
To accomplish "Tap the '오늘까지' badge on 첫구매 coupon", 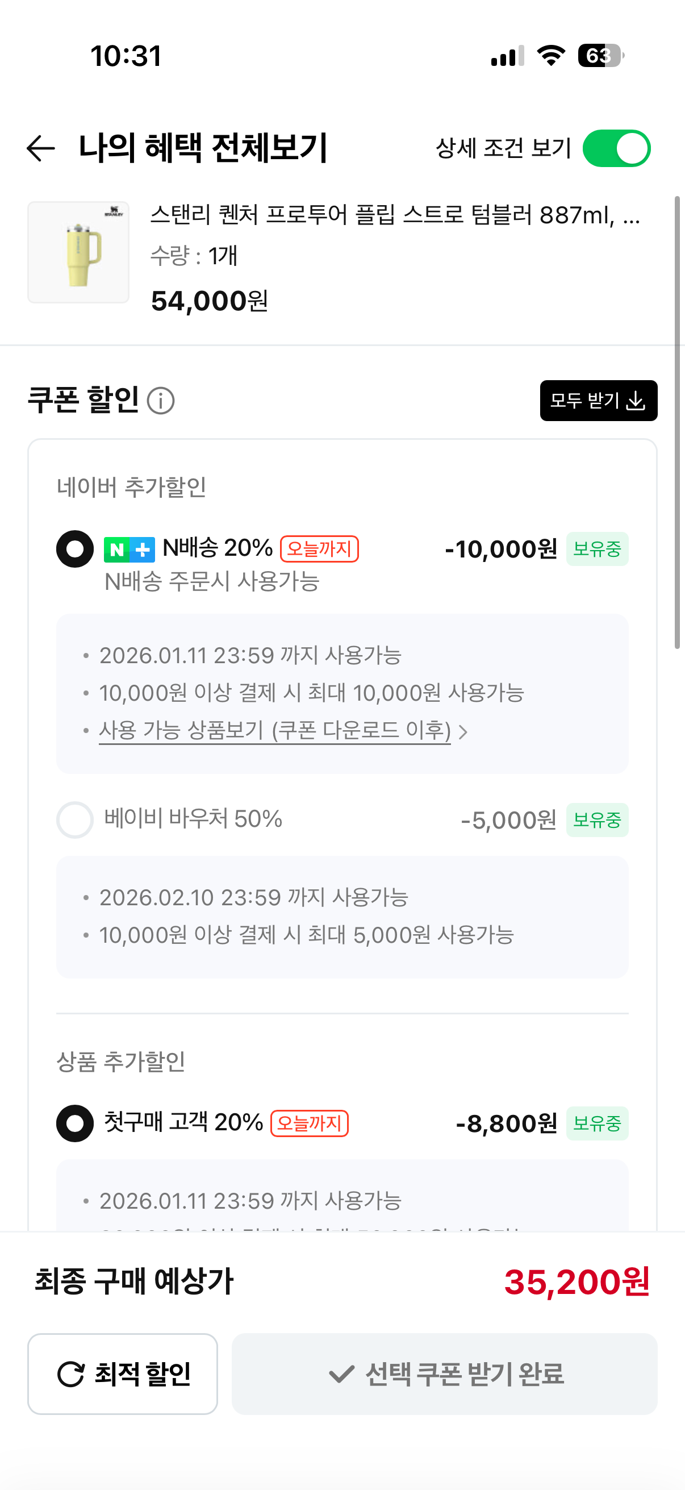I will coord(309,1123).
